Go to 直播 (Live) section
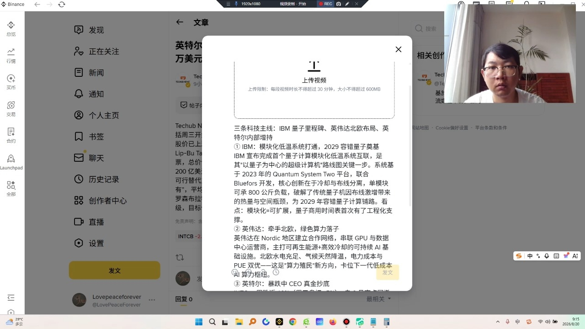Screen dimensions: 585x329 (x=89, y=222)
